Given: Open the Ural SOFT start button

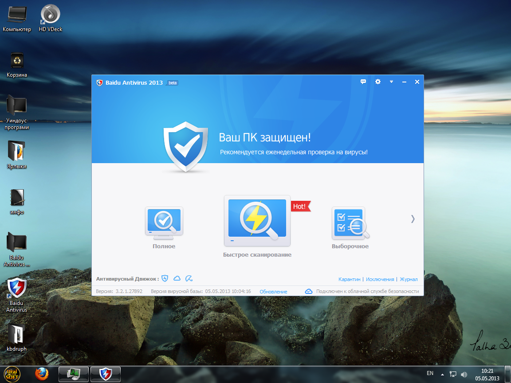Looking at the screenshot, I should (x=12, y=374).
